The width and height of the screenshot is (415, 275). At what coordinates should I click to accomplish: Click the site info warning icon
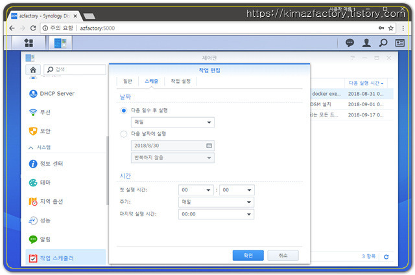(45, 28)
